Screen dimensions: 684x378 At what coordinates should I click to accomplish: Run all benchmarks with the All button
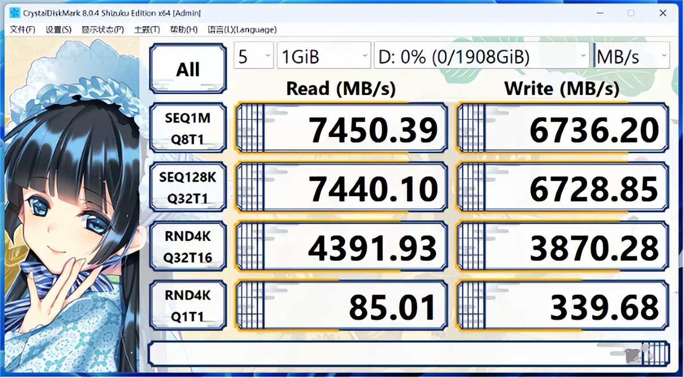188,69
